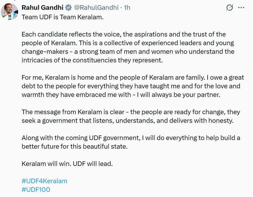Click the line 'Keralam will win. UDF will lead.'
Viewport: 253px width, 197px height.
(x=67, y=164)
